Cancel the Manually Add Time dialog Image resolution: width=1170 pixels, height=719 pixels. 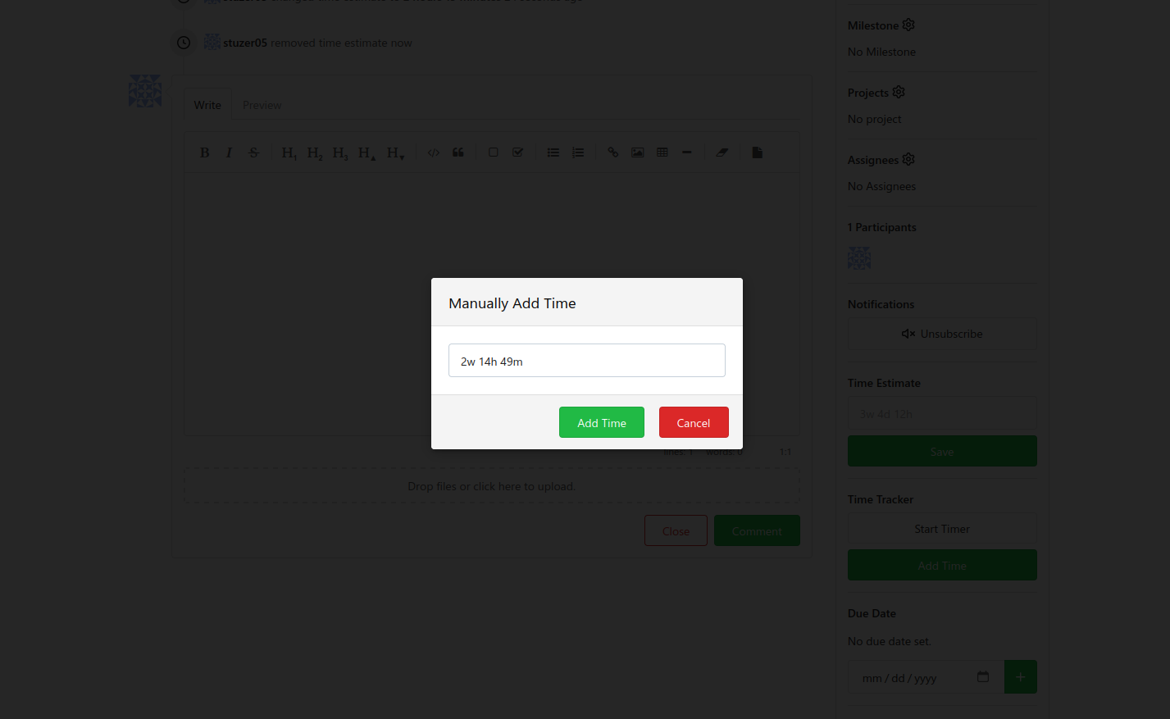click(x=694, y=422)
